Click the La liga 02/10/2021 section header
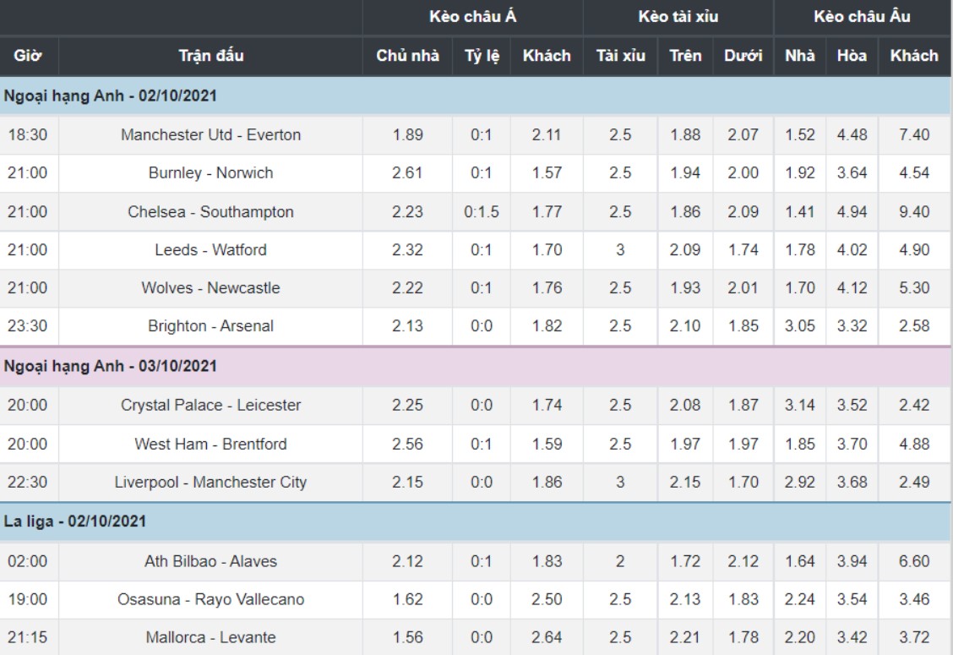 tap(476, 521)
